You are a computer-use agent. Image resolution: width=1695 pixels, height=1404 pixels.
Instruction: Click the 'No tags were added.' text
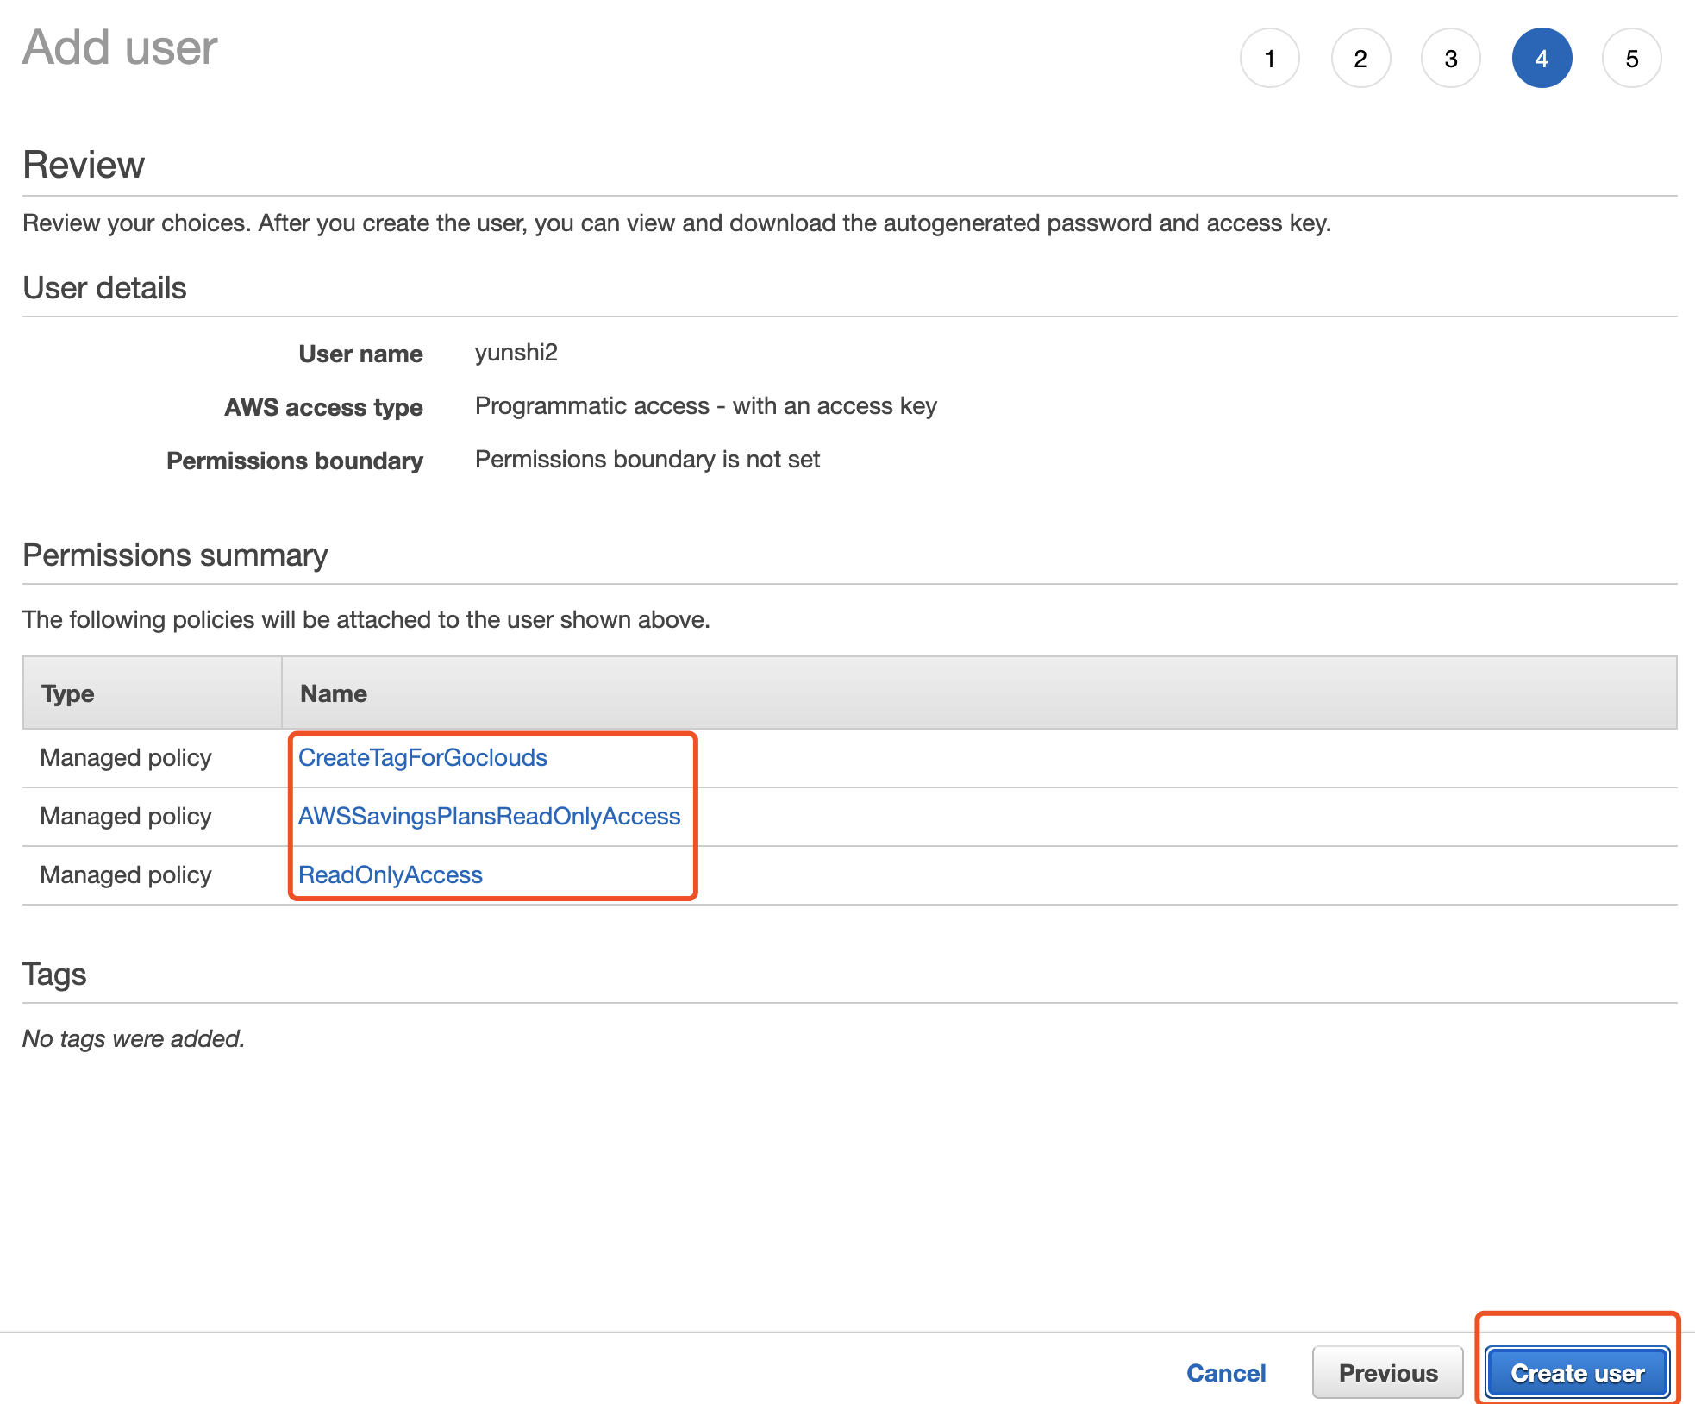[134, 1038]
